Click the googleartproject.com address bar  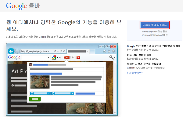(x=43, y=51)
